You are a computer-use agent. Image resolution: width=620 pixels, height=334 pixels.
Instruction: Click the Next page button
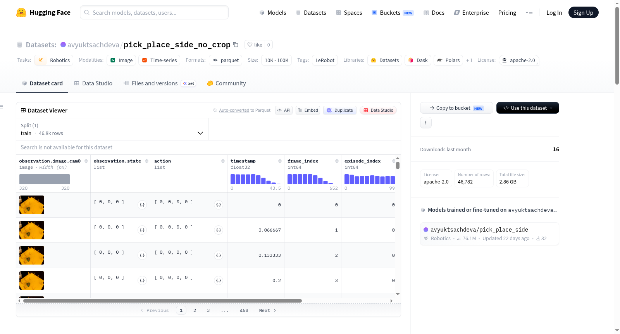pos(267,310)
